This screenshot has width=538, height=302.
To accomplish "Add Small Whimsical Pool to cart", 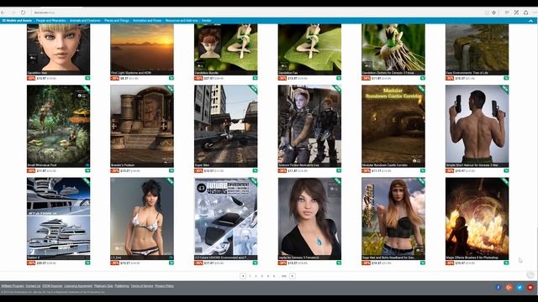I will [87, 170].
